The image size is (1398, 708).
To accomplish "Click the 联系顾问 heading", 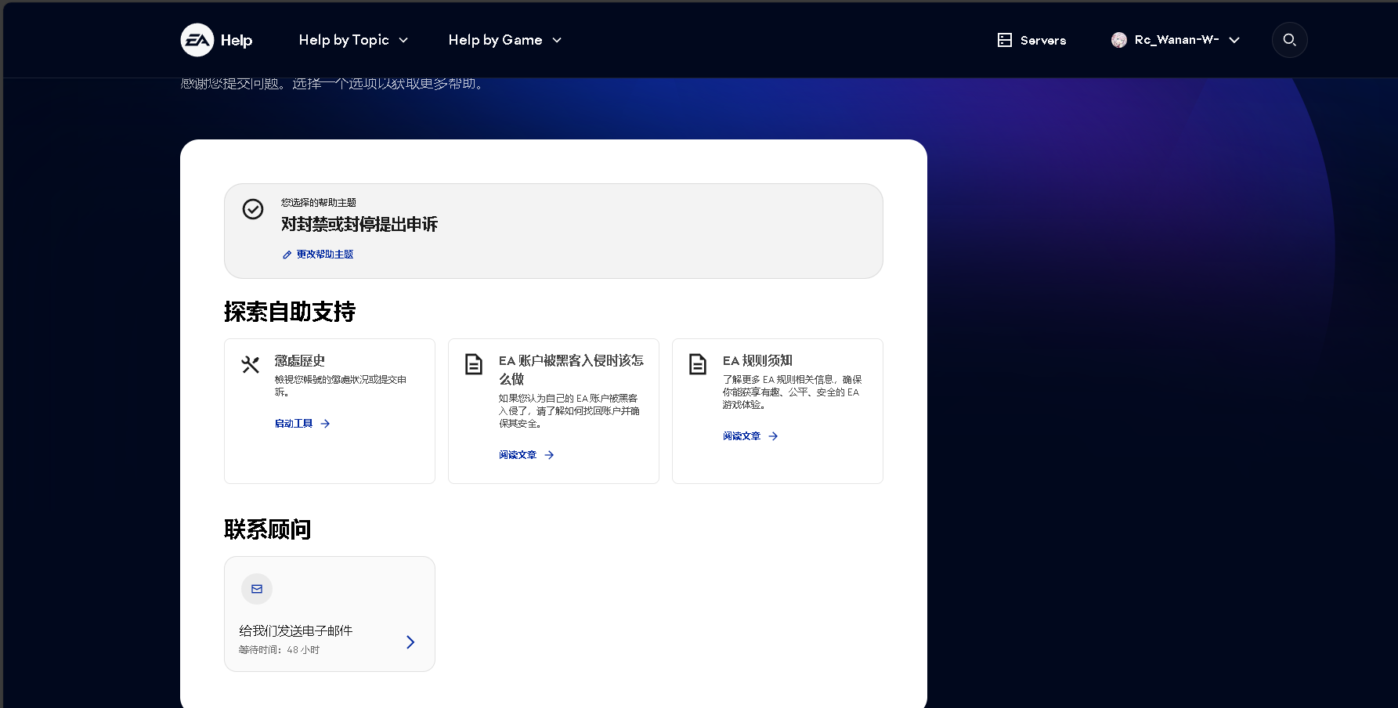I will tap(268, 529).
